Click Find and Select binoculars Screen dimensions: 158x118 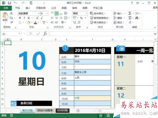click(137, 18)
